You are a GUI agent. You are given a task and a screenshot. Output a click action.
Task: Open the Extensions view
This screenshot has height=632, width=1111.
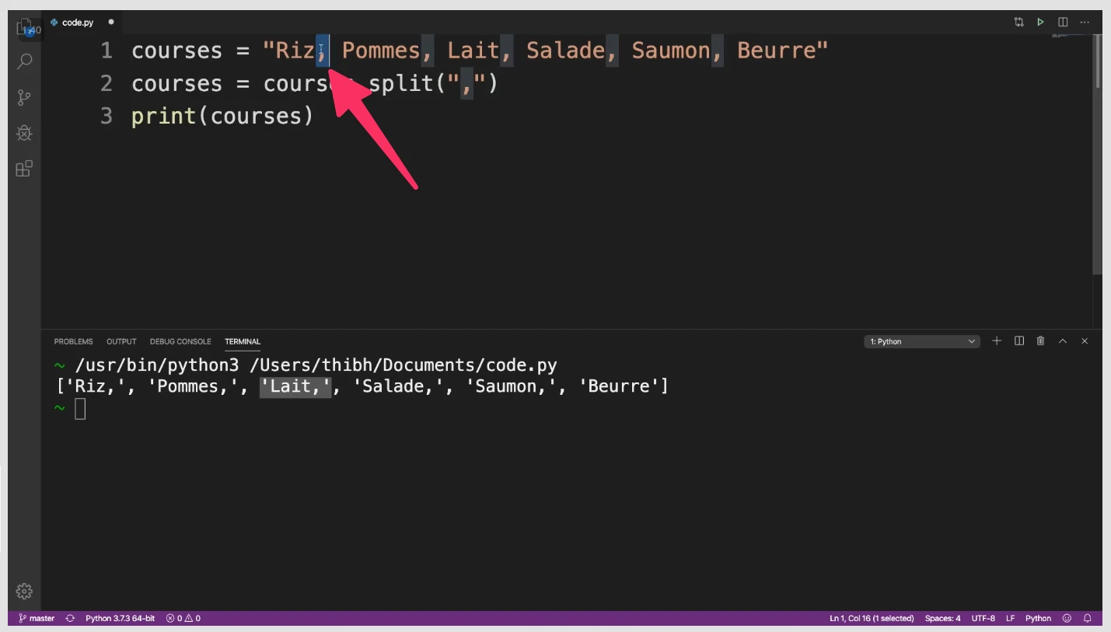(24, 169)
